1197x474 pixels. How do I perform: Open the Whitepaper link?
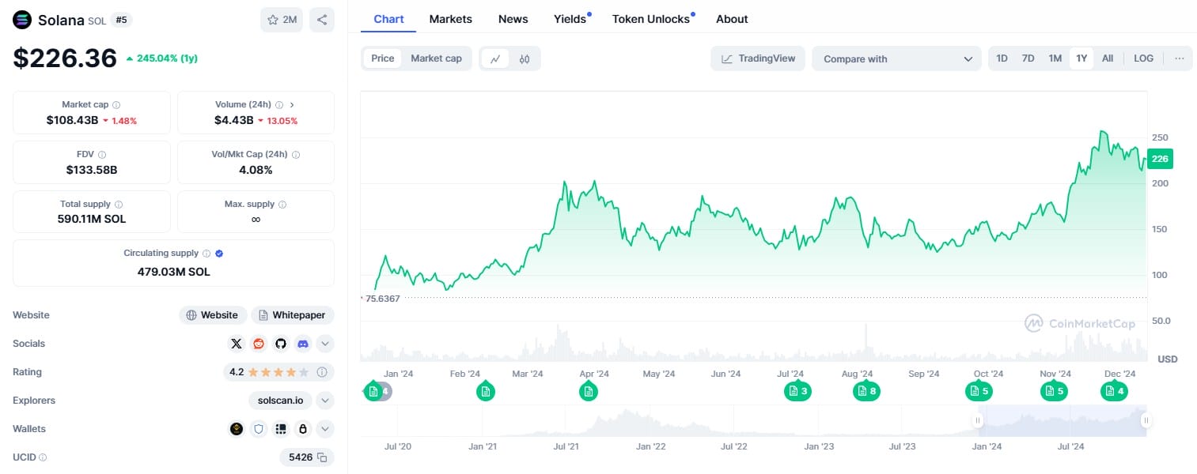[293, 315]
